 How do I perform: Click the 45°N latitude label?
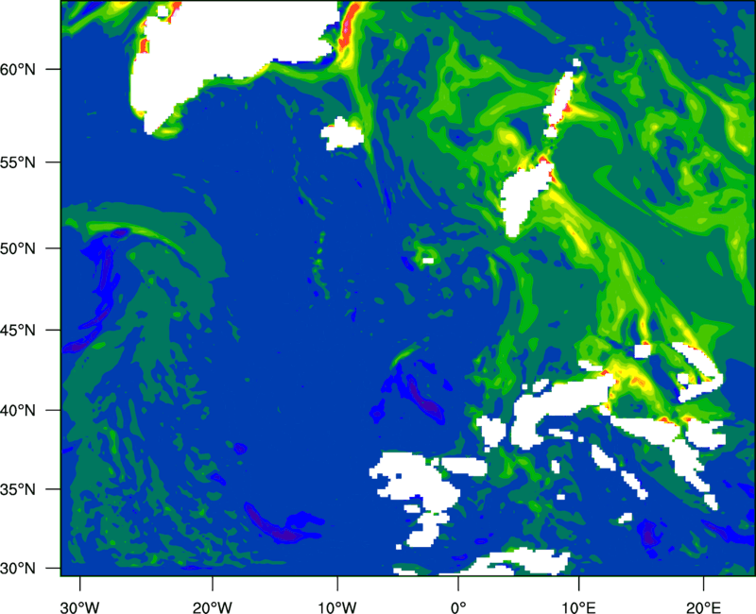(18, 331)
